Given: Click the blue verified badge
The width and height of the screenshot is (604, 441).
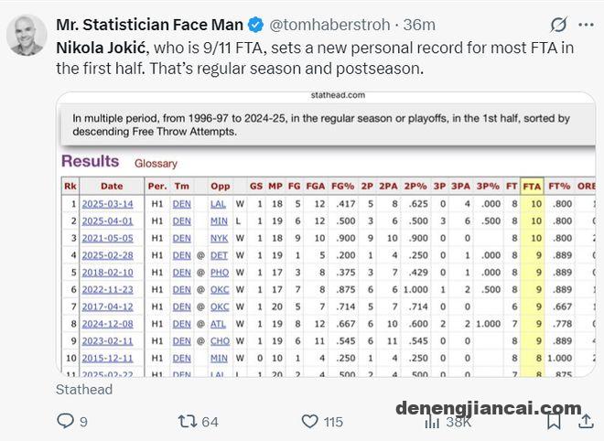Looking at the screenshot, I should tap(255, 25).
